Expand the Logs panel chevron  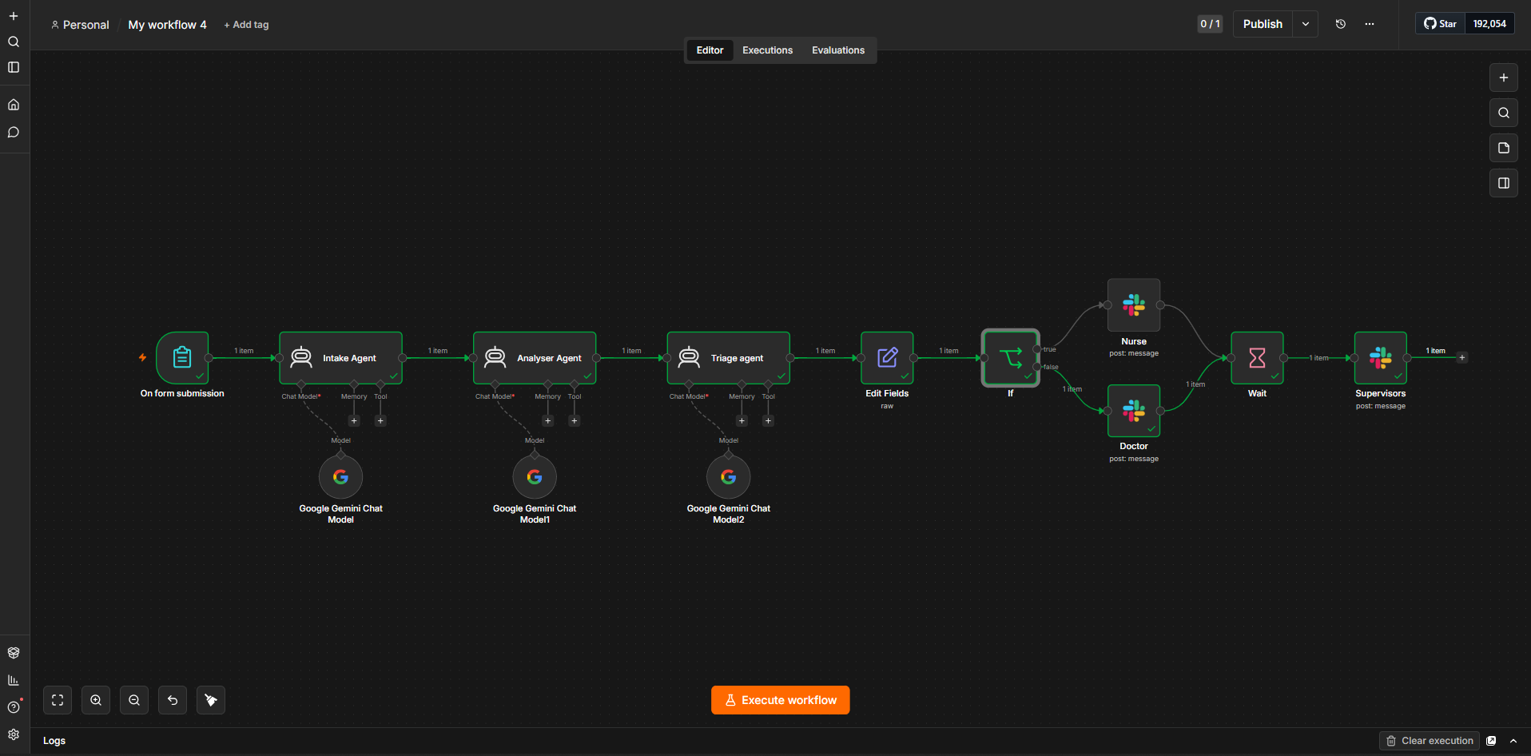pyautogui.click(x=1513, y=741)
